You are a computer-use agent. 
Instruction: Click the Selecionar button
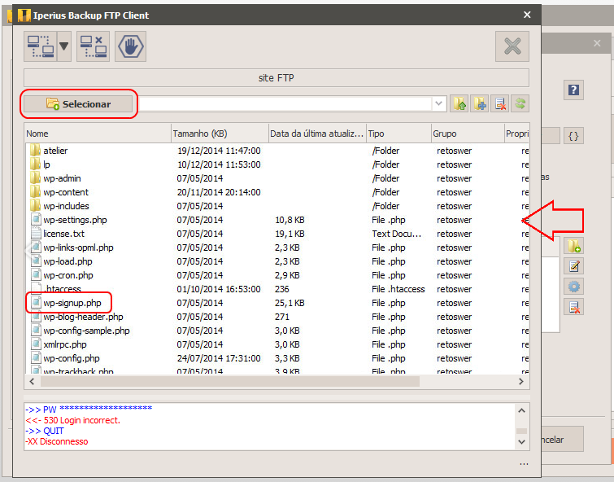pyautogui.click(x=78, y=104)
